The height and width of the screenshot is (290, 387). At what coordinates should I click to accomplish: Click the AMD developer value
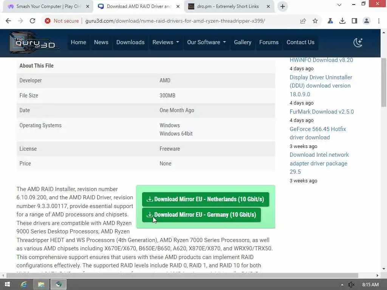(165, 80)
